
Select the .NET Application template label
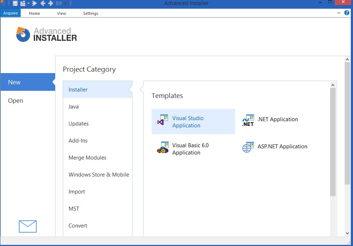coord(278,119)
